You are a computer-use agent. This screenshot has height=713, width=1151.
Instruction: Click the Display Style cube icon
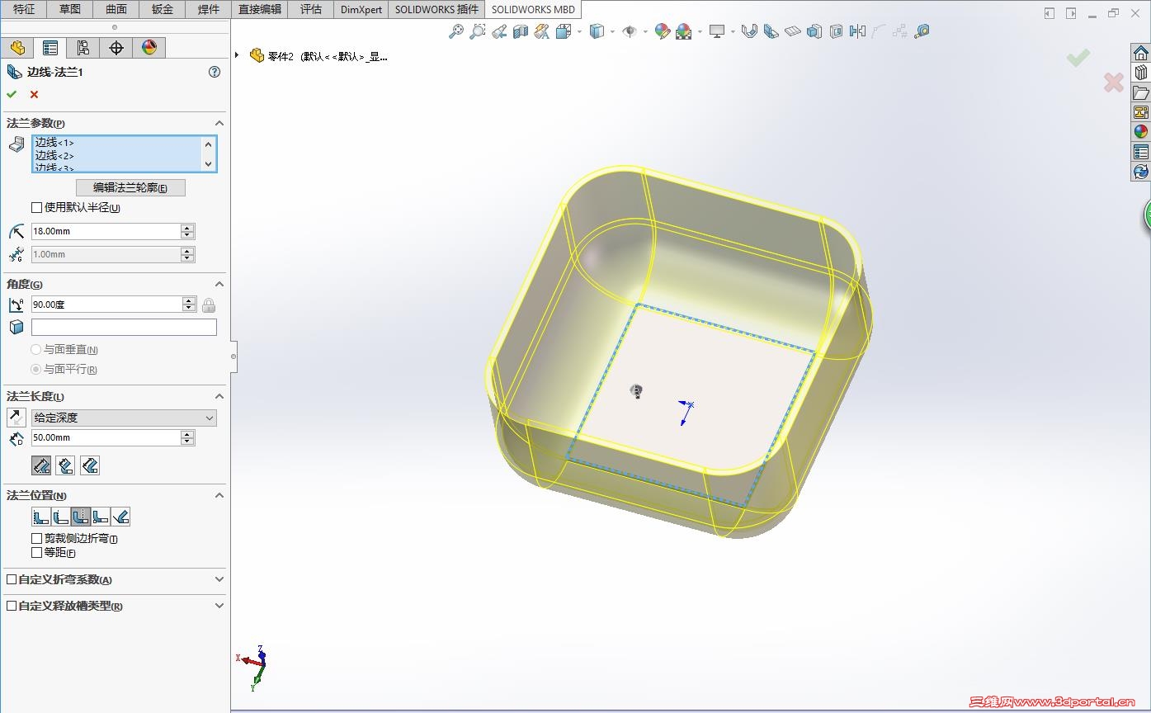pos(597,31)
